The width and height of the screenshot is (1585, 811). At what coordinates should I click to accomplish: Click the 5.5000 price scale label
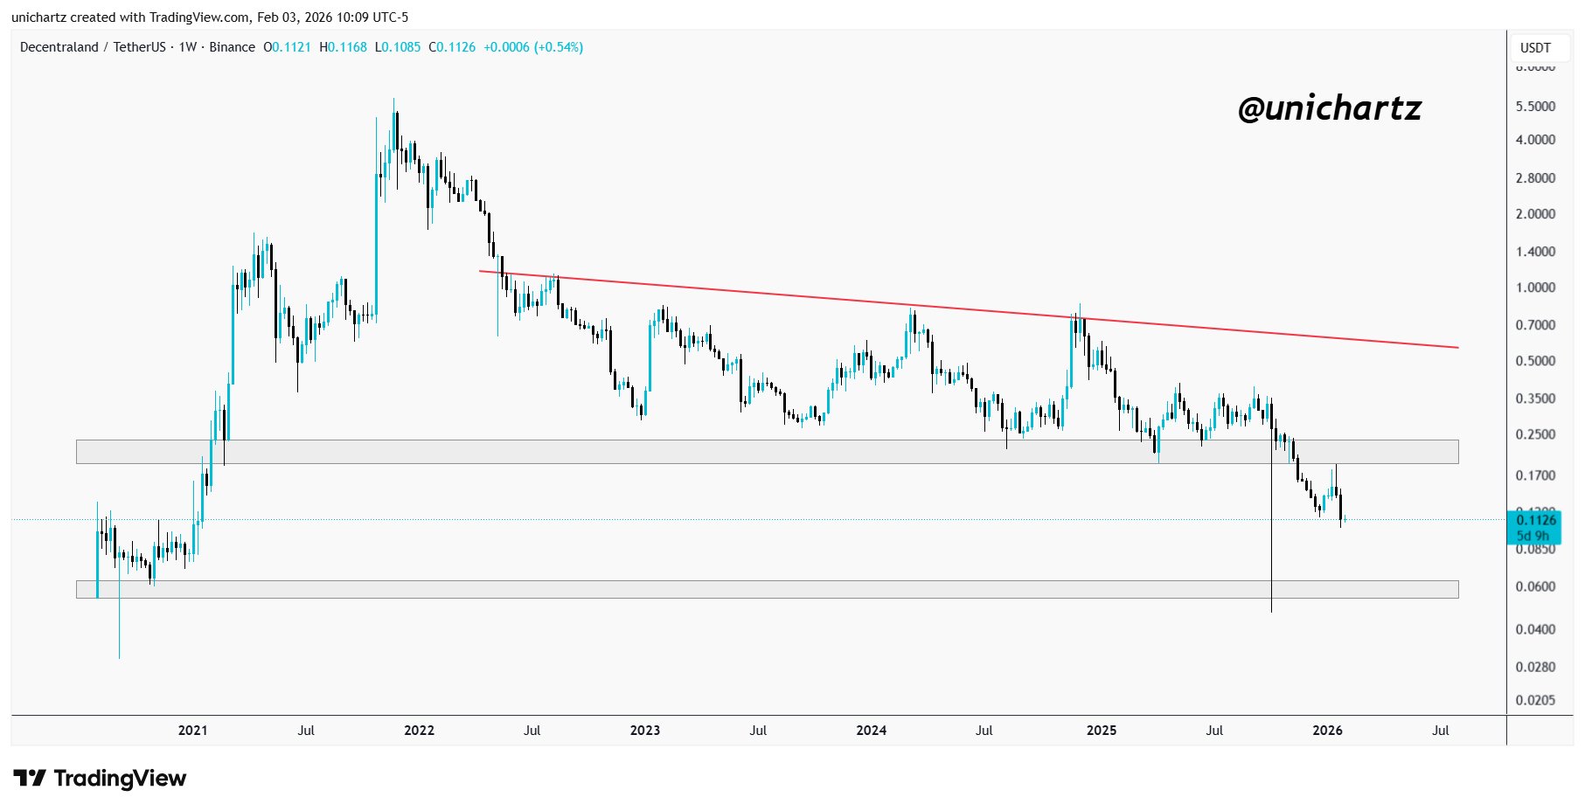click(1535, 107)
